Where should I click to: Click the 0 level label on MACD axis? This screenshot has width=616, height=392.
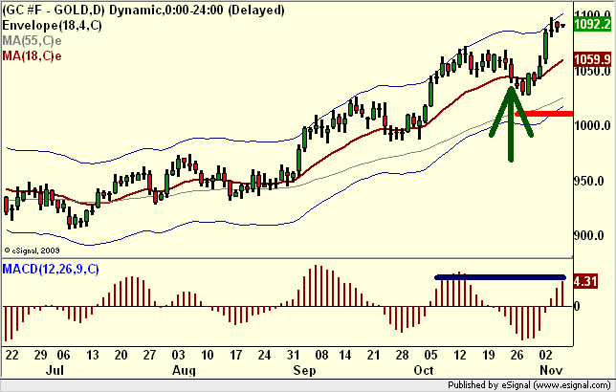[x=577, y=306]
